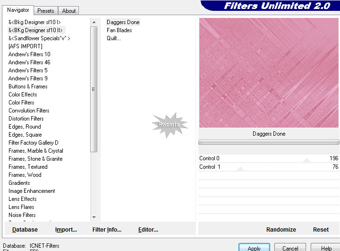Image resolution: width=340 pixels, height=251 pixels.
Task: Cancel the filter dialog
Action: coord(290,248)
